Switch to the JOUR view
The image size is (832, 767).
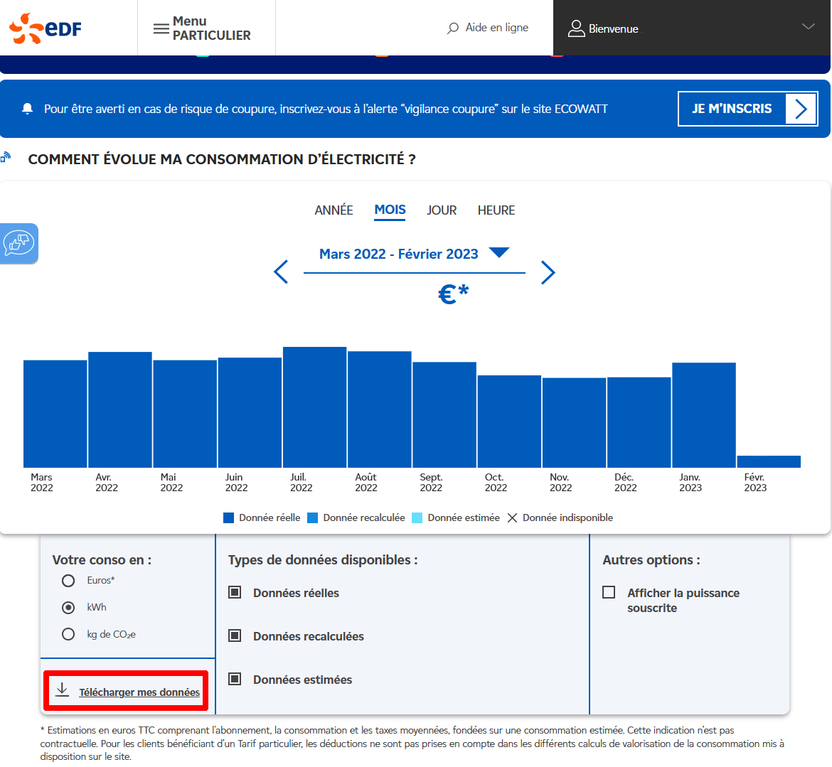(442, 210)
